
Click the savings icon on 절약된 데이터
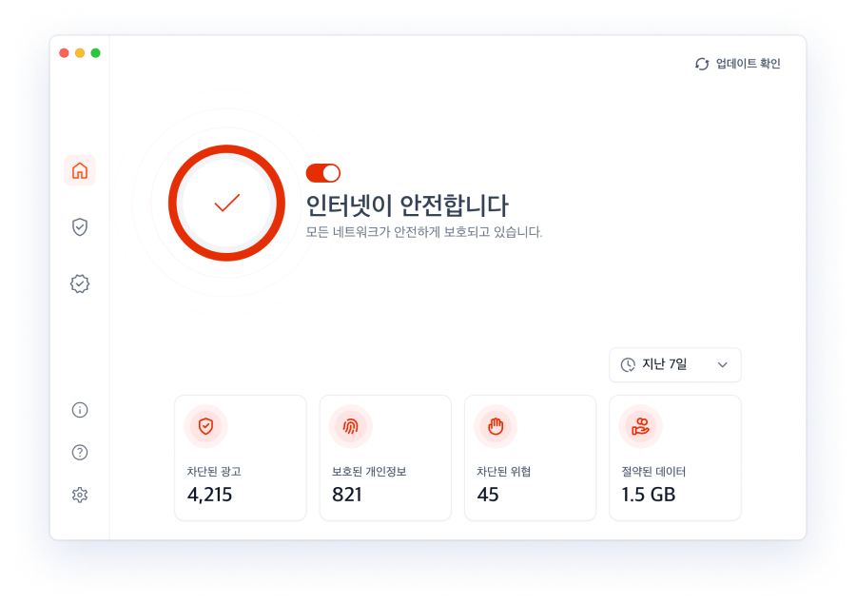[x=640, y=426]
